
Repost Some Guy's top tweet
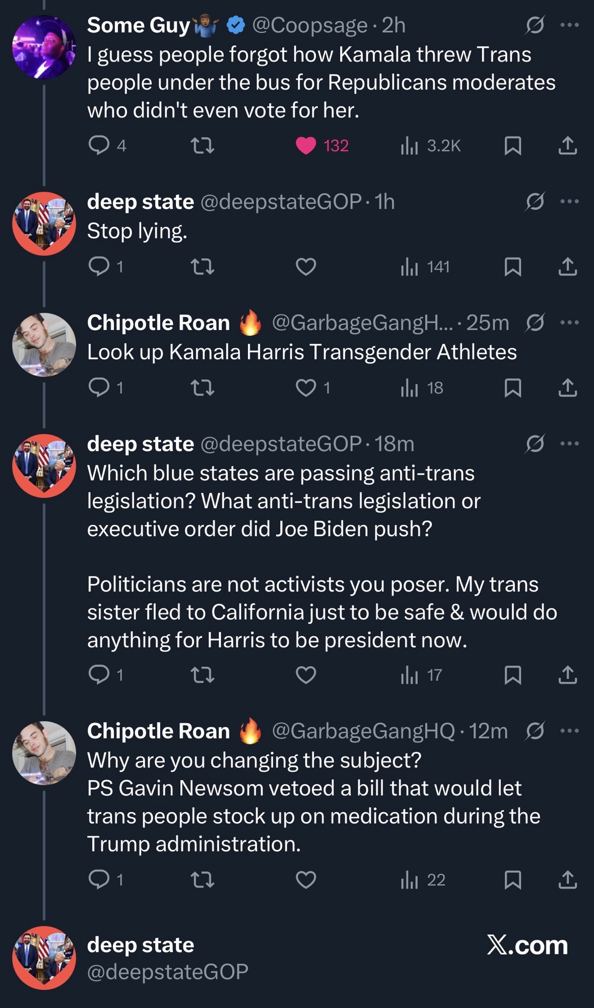pos(203,146)
